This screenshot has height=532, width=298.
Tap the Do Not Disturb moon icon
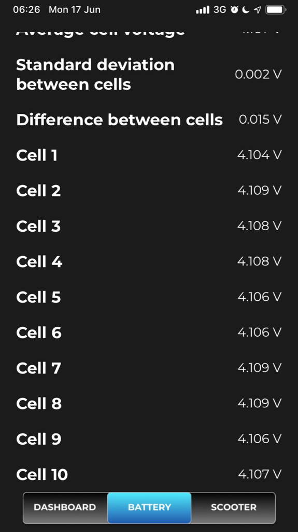click(x=246, y=10)
